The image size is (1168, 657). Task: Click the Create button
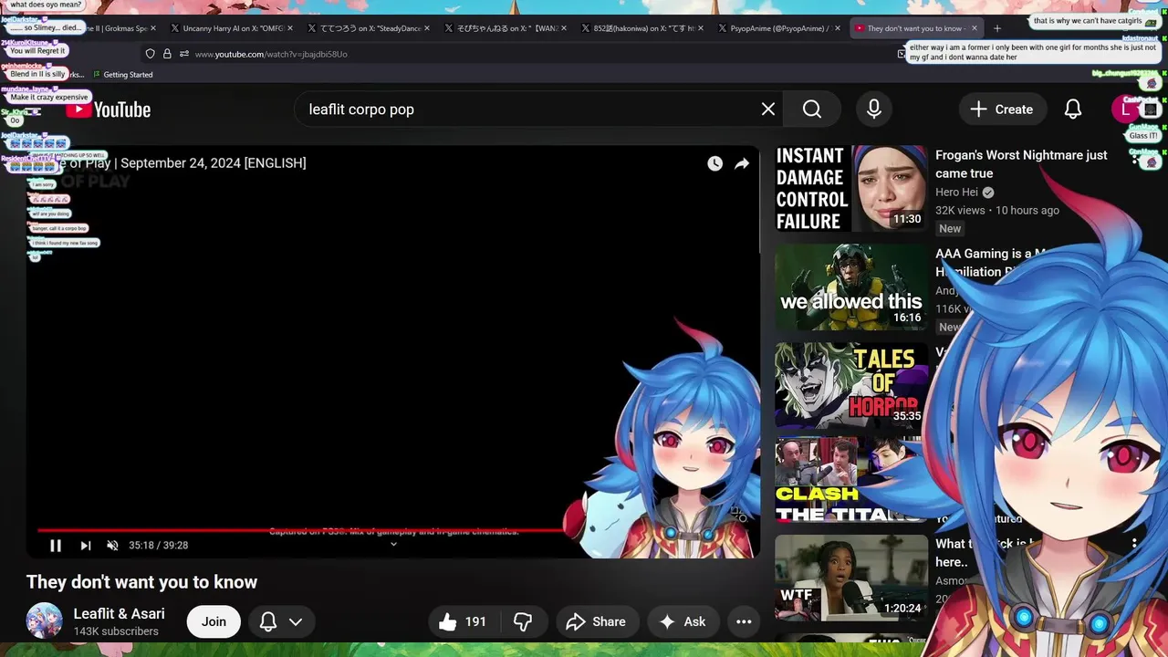(1002, 109)
